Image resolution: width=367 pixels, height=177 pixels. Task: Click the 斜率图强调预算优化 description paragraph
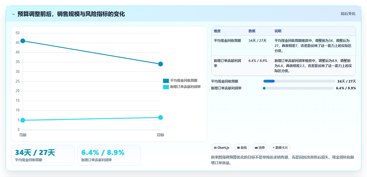(283, 160)
